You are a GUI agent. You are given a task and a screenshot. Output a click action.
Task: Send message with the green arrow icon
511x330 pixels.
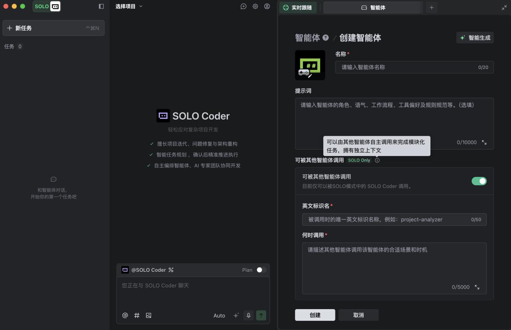pyautogui.click(x=261, y=316)
